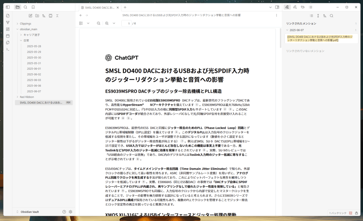Click the PDF vertical scrollbar
This screenshot has width=363, height=221.
click(281, 38)
